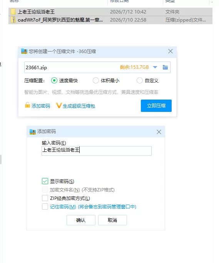Click the lock icon beside 添加密码
Screen dimensions: 219x263
[27, 105]
